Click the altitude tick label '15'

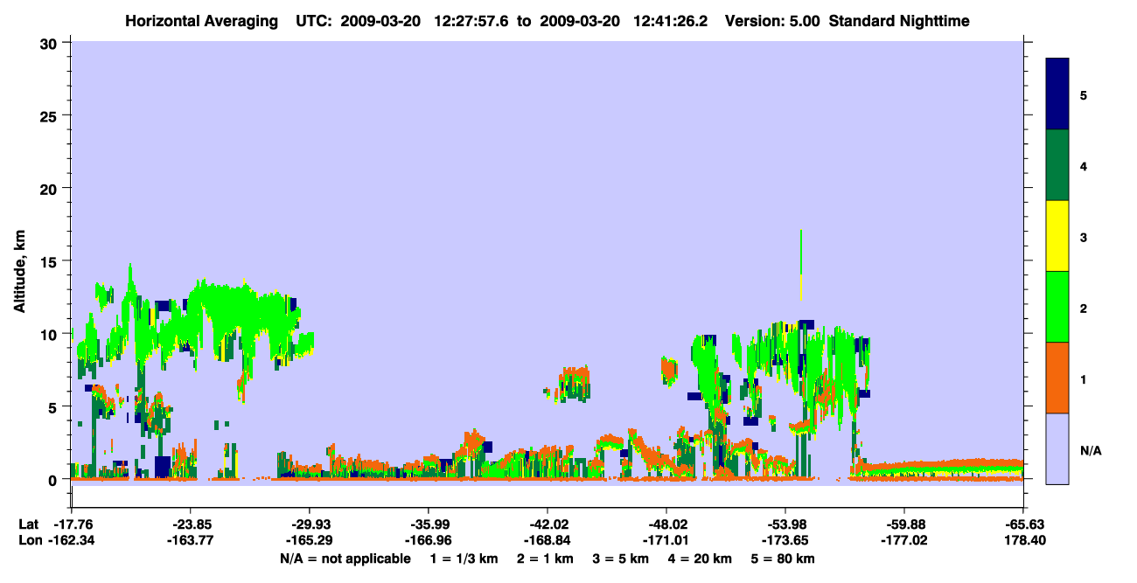pos(50,261)
